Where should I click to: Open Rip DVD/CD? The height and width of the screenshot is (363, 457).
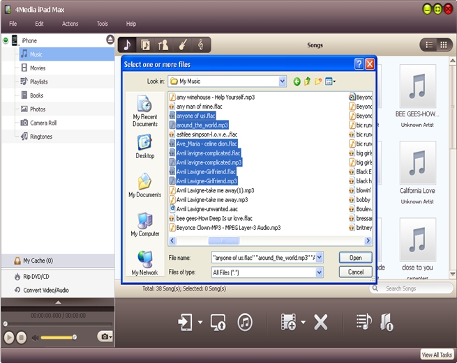coord(36,276)
